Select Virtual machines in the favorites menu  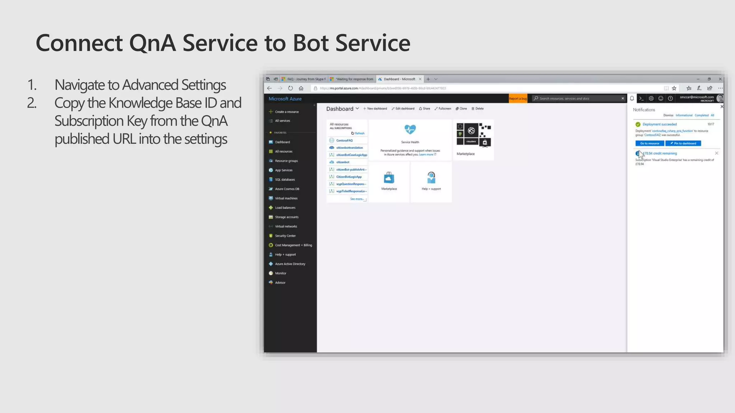(x=286, y=198)
